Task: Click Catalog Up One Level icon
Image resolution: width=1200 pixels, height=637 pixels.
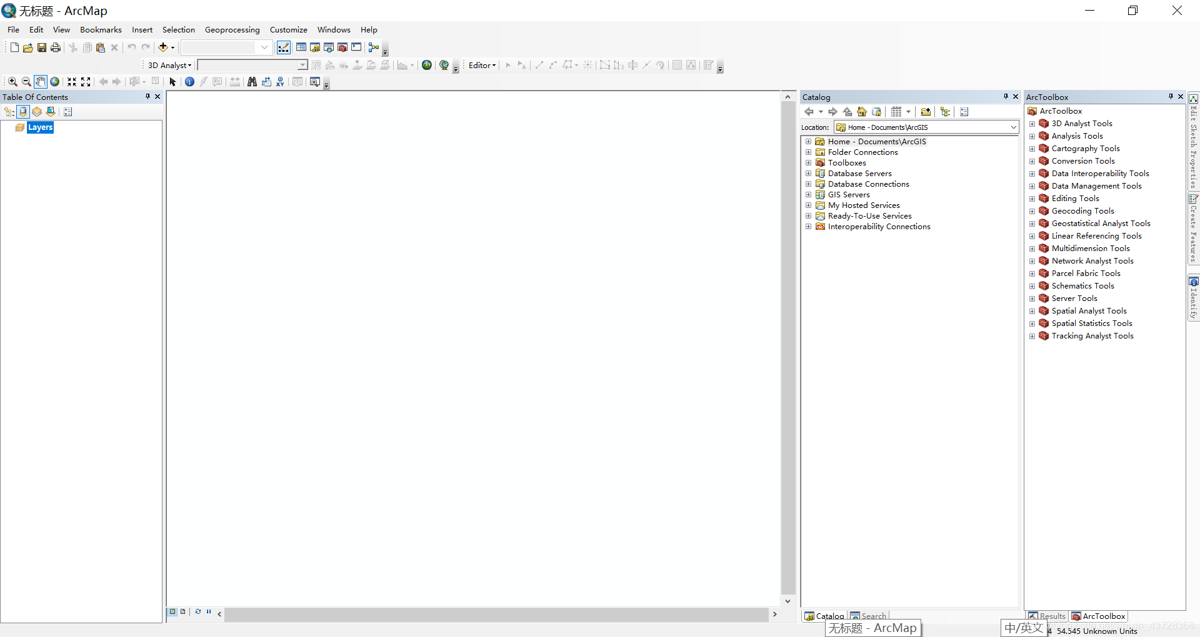Action: 847,112
